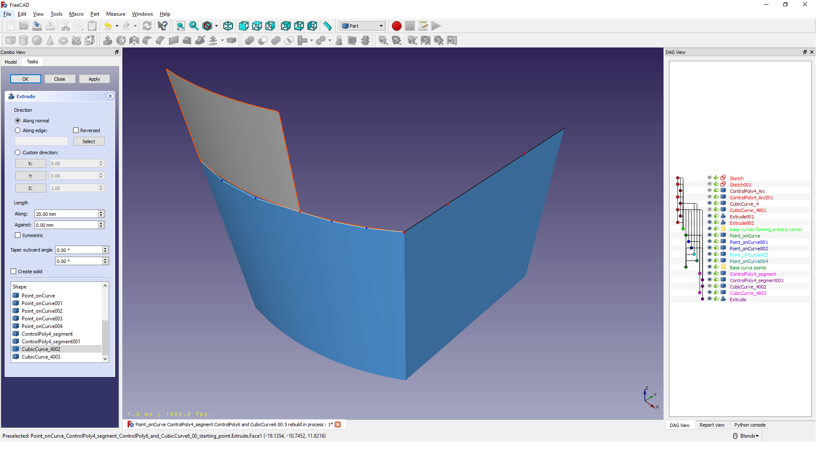Open the Part workbench dropdown
This screenshot has height=464, width=819.
tap(362, 26)
